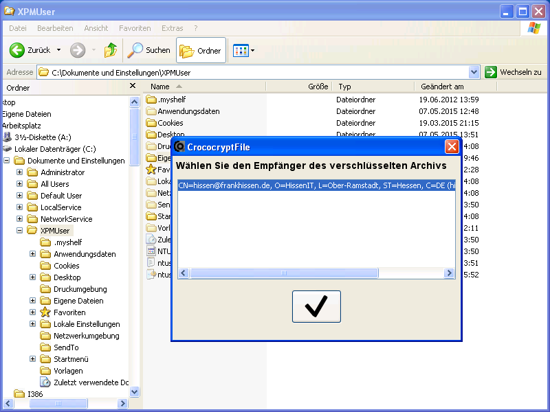Expand the tree's Eigene Dateien node
550x412 pixels.
[32, 301]
